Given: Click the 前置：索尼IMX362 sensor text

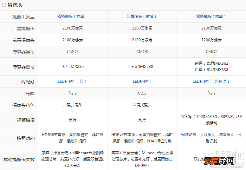Looking at the screenshot, I should (211, 63).
